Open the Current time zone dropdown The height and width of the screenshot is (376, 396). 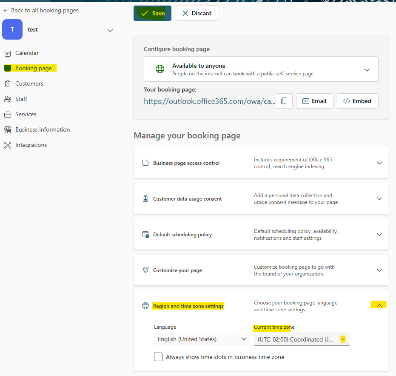[x=302, y=339]
